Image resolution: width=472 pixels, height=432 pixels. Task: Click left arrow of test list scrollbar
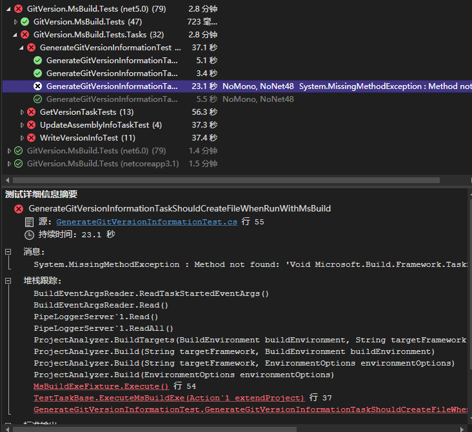[x=8, y=181]
